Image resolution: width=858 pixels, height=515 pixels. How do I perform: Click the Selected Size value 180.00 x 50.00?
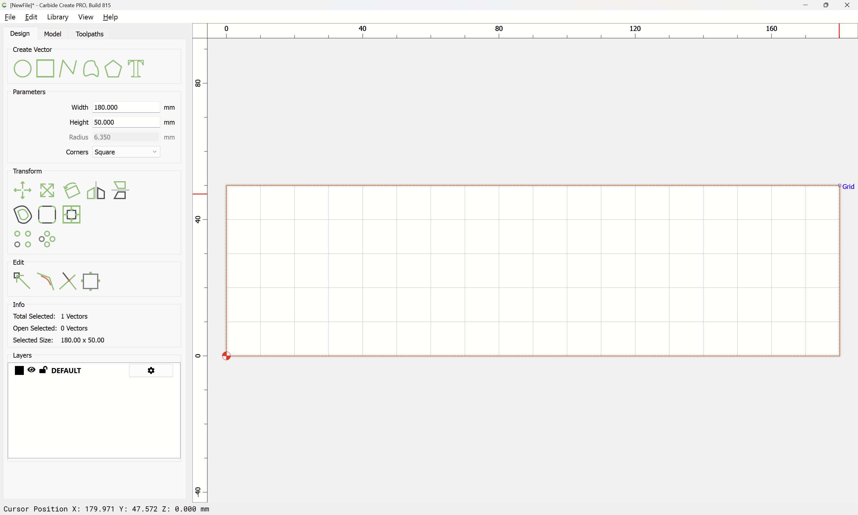83,340
